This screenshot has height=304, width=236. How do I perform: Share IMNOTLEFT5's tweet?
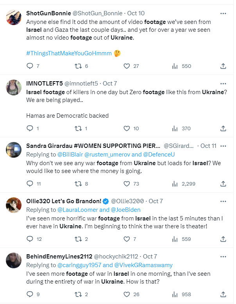point(223,128)
